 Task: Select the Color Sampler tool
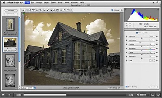33,10
